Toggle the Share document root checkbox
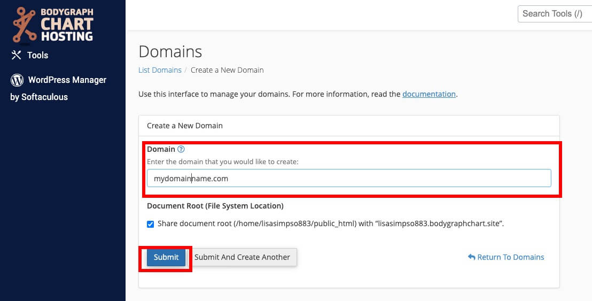 click(x=150, y=224)
